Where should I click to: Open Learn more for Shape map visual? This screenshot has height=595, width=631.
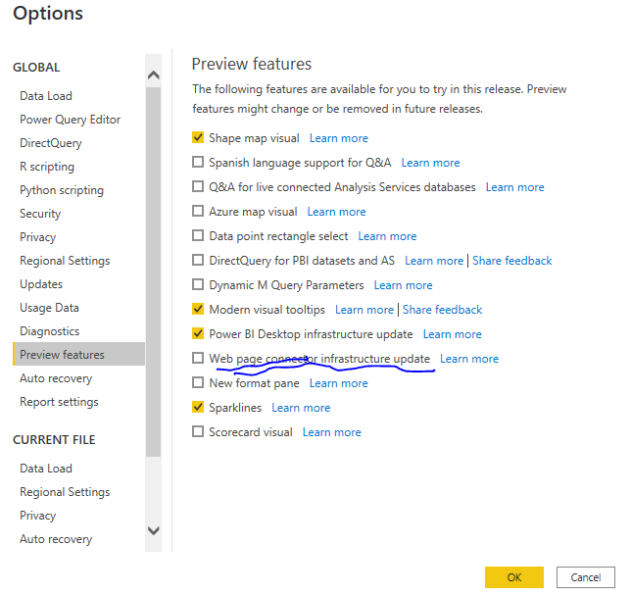tap(339, 138)
